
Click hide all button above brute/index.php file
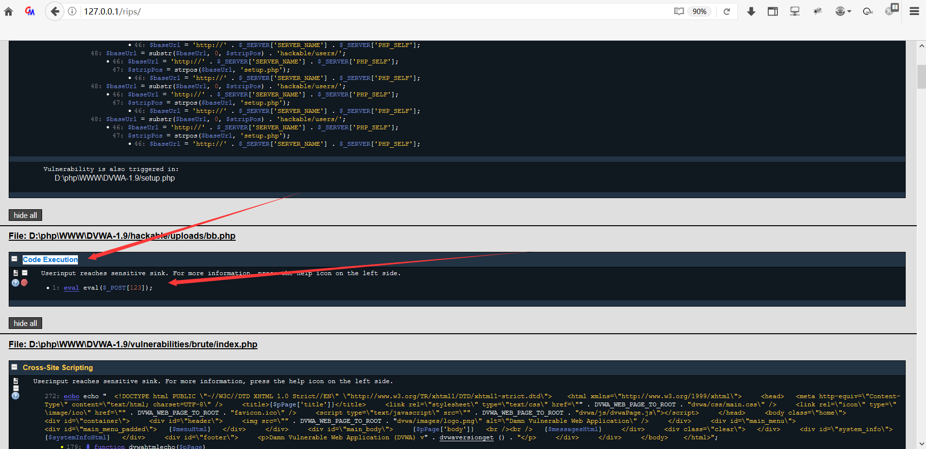click(x=25, y=323)
